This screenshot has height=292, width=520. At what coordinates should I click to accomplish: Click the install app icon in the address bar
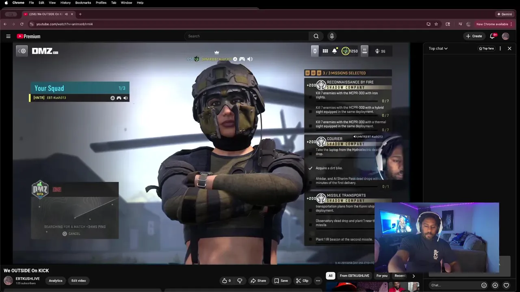[429, 24]
